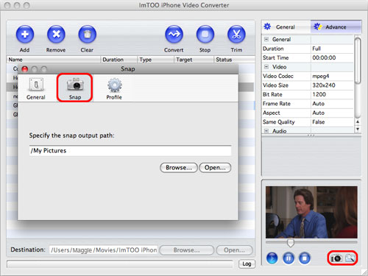
Task: Click the scroll down arrow in properties
Action: (358, 129)
